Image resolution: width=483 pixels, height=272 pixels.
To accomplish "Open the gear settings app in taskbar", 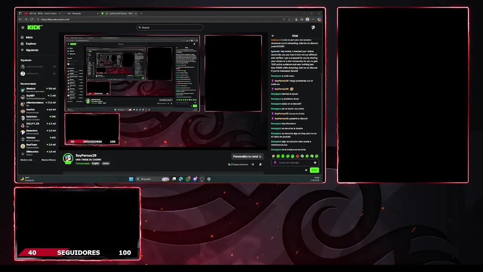I will (209, 179).
